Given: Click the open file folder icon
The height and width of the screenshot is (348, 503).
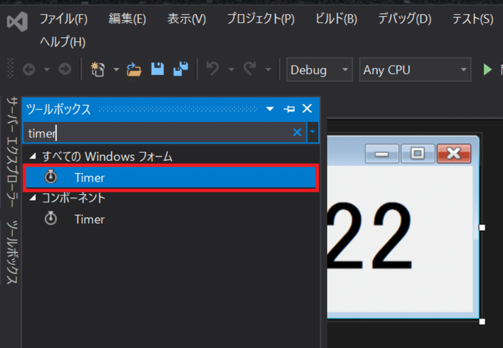Looking at the screenshot, I should (x=134, y=69).
